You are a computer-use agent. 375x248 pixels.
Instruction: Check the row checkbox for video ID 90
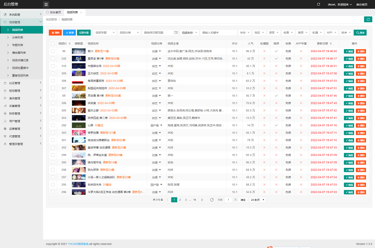pyautogui.click(x=52, y=51)
